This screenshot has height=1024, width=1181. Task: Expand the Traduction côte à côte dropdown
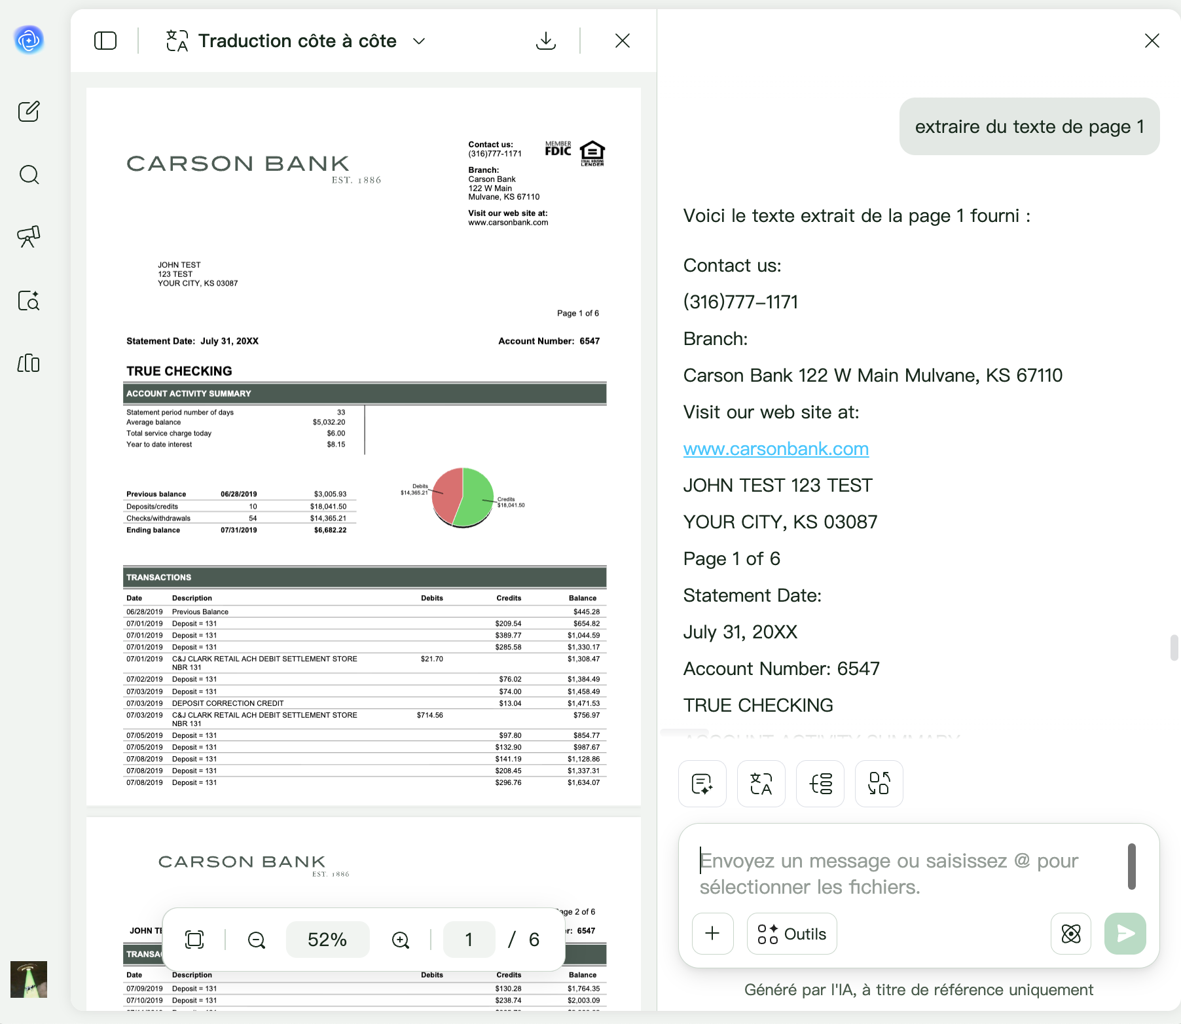419,41
